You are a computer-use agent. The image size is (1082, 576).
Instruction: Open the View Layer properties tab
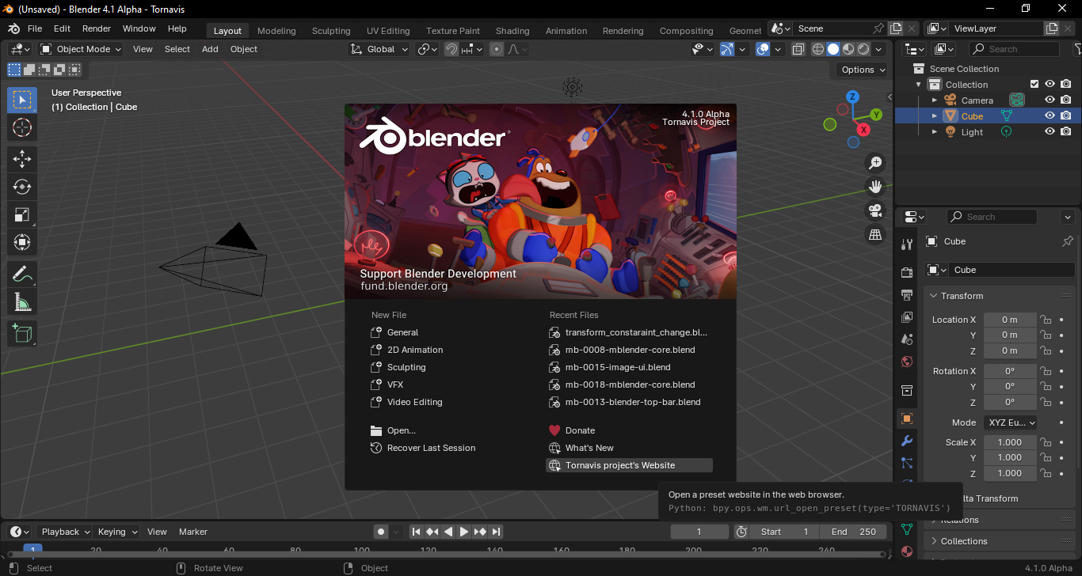(x=907, y=317)
